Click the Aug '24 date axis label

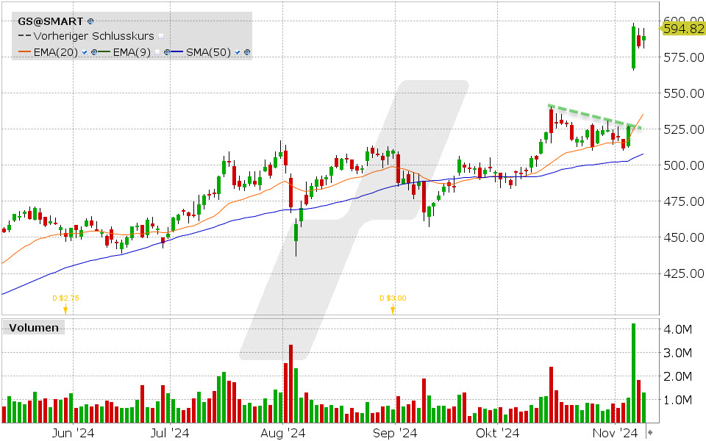(x=282, y=434)
